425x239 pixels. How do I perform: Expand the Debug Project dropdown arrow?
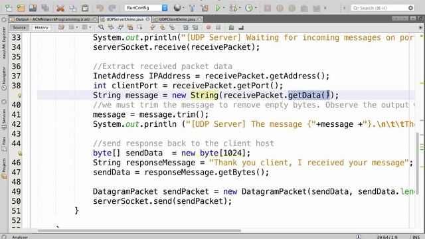[240, 8]
